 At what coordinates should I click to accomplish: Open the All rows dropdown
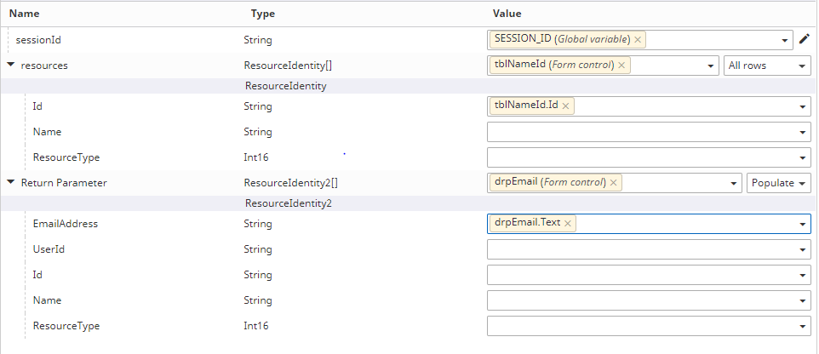coord(766,66)
